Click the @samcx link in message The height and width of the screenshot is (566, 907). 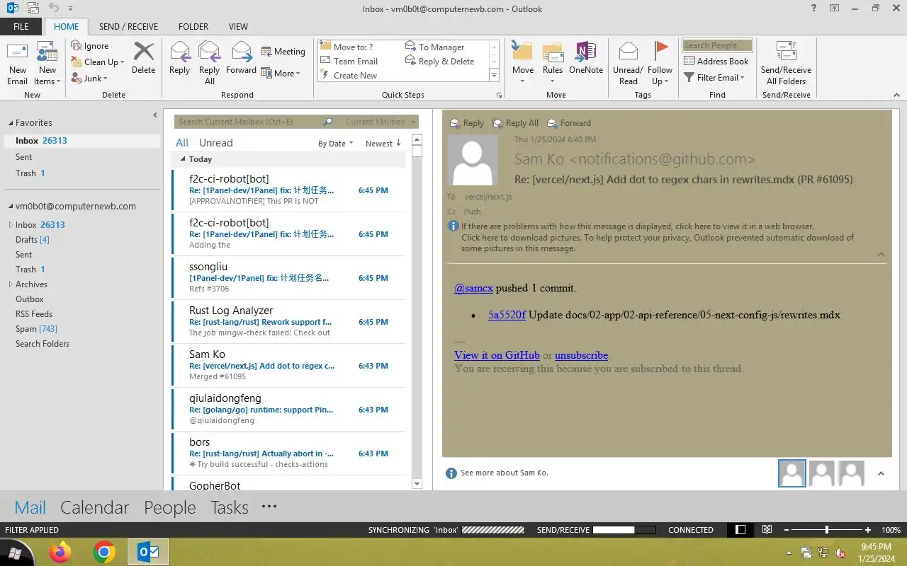[473, 288]
